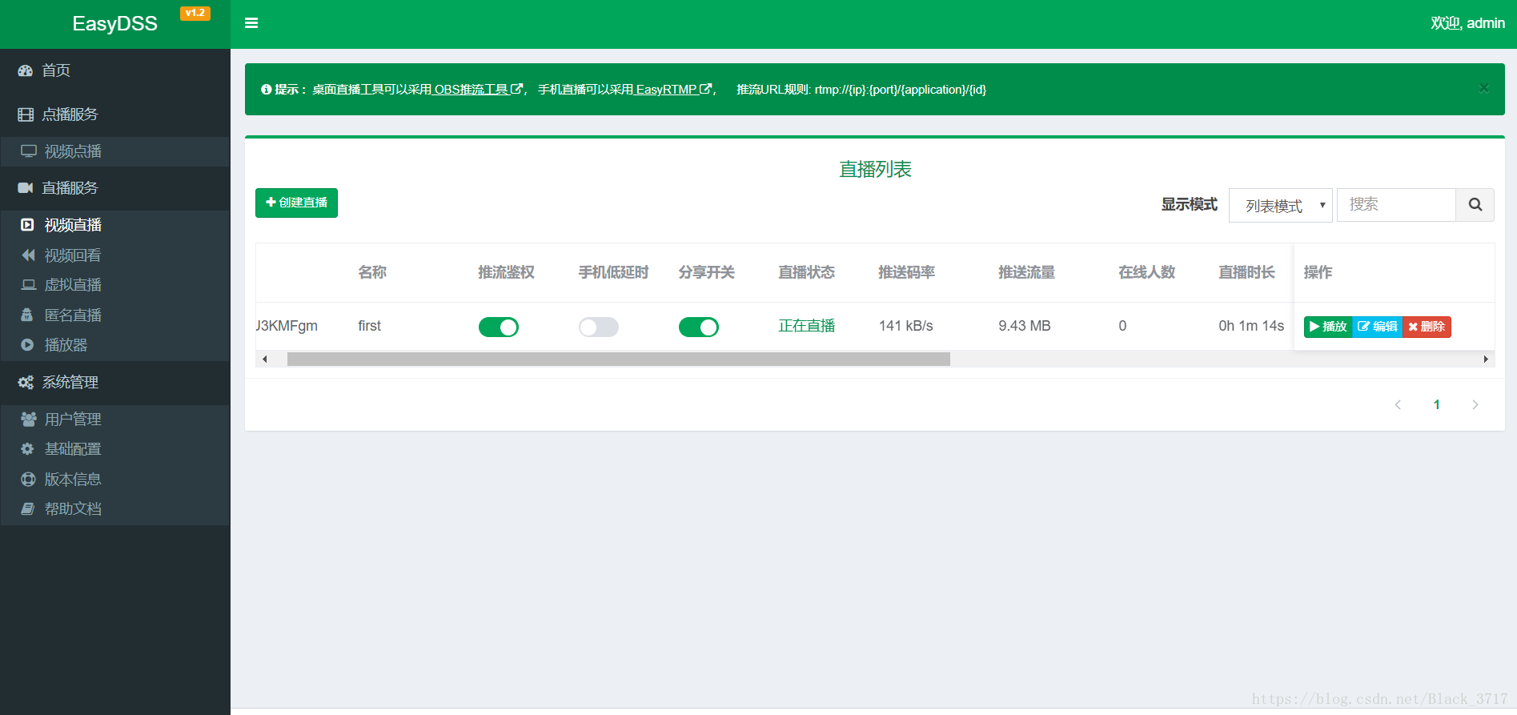Viewport: 1517px width, 715px height.
Task: Click the 编辑 button for first
Action: coord(1377,327)
